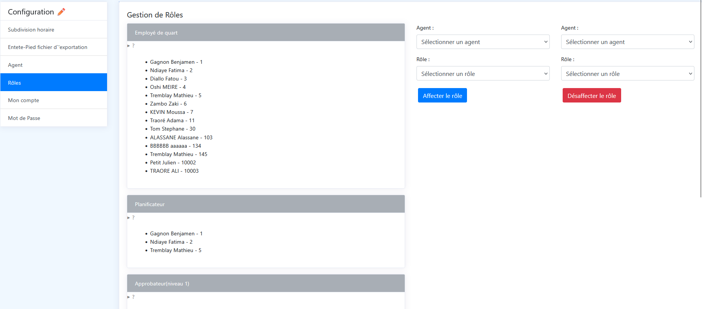This screenshot has height=309, width=702.
Task: Click Traoré Adama - 11 entry
Action: [172, 120]
